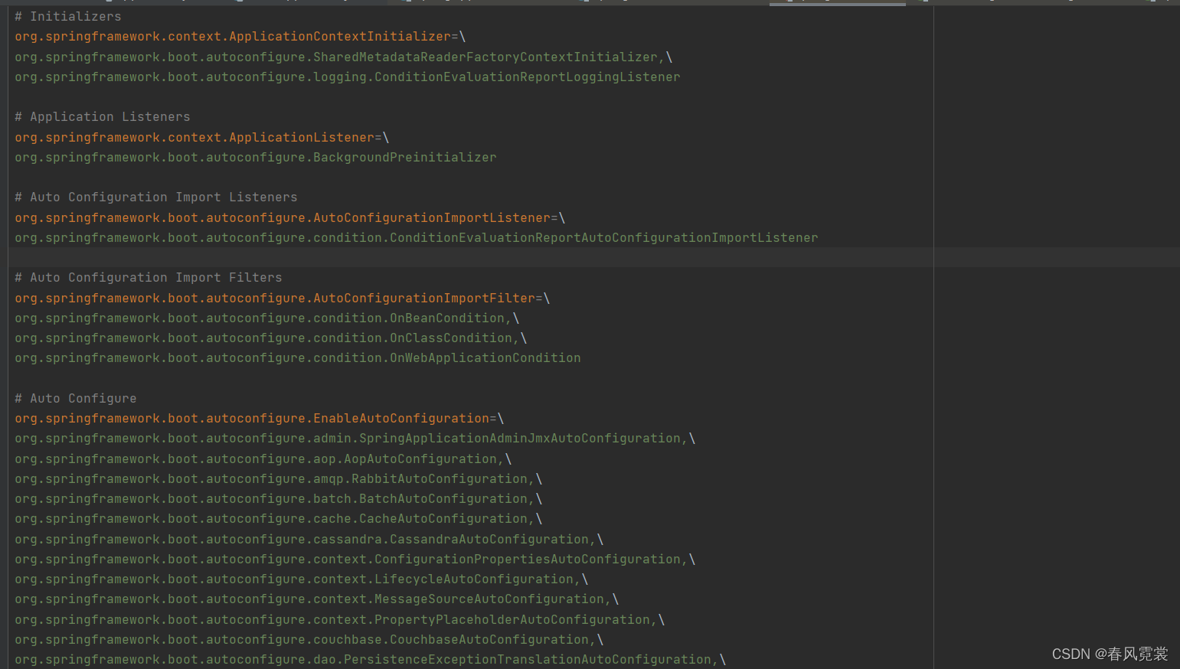Image resolution: width=1180 pixels, height=669 pixels.
Task: Click the MessageSourceAutoConfiguration line
Action: tap(317, 599)
